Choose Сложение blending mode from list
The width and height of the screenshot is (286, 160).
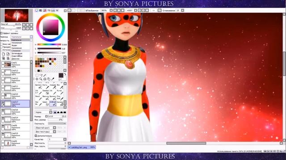(16, 51)
